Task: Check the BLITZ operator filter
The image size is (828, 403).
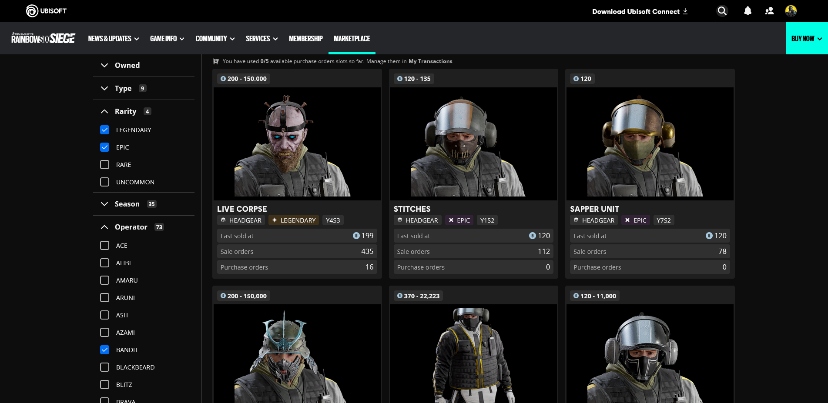Action: coord(105,385)
